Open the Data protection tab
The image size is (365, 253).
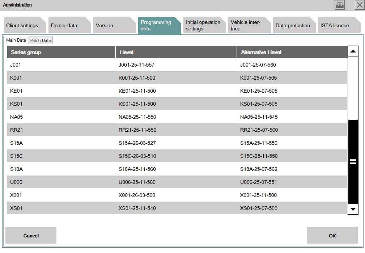click(293, 26)
